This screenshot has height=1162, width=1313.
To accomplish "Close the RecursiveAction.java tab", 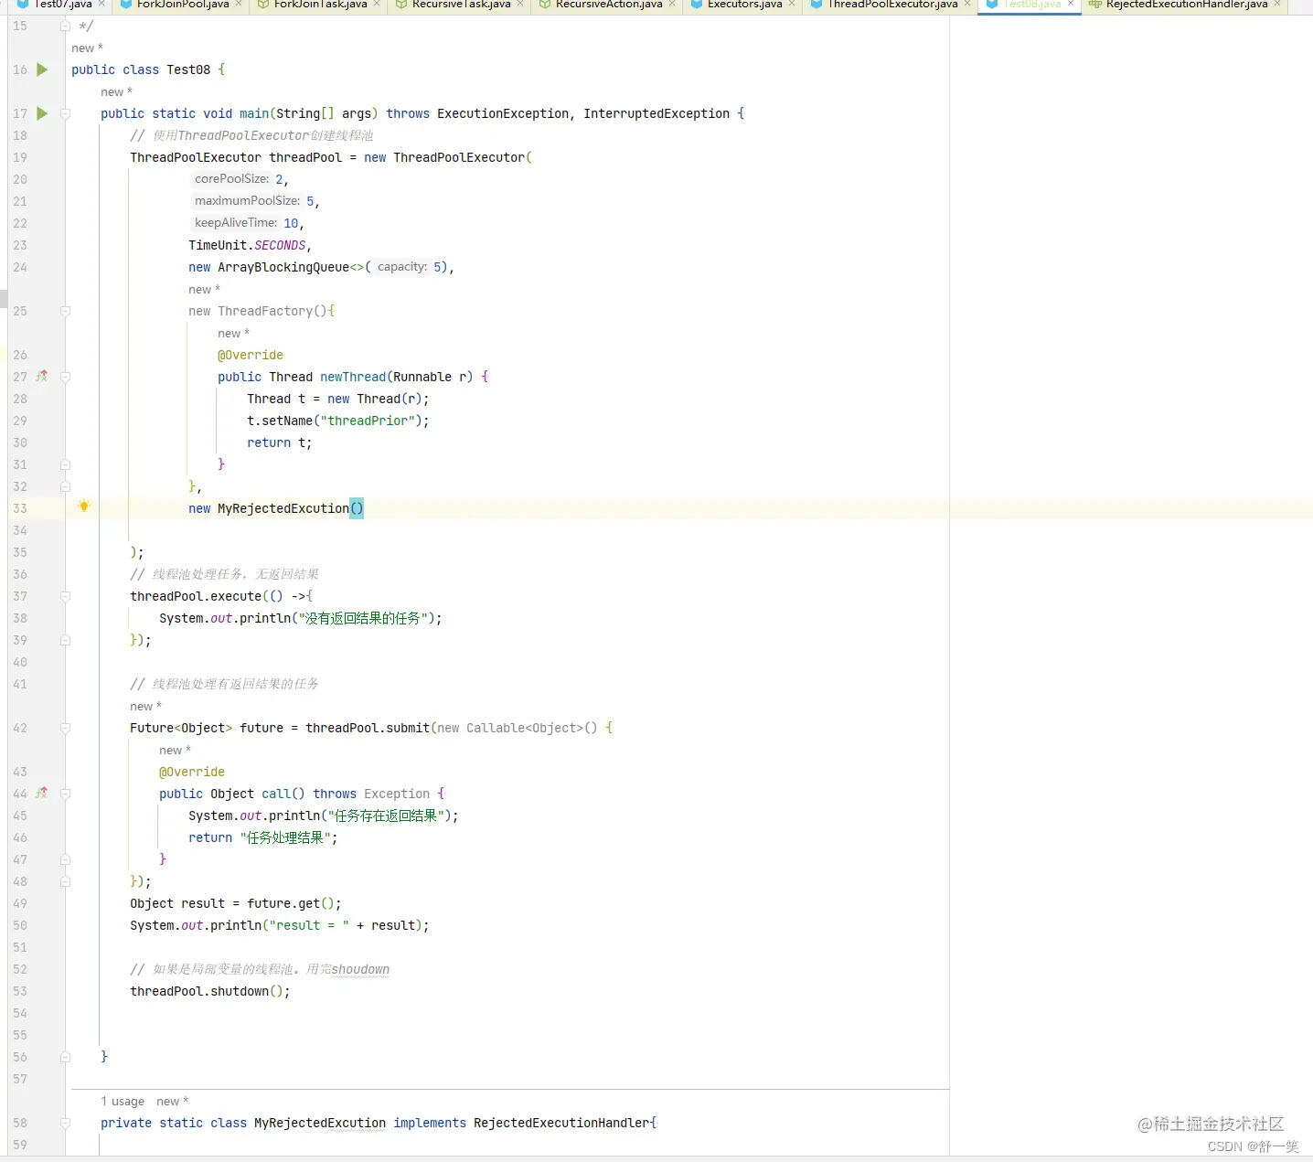I will (672, 5).
